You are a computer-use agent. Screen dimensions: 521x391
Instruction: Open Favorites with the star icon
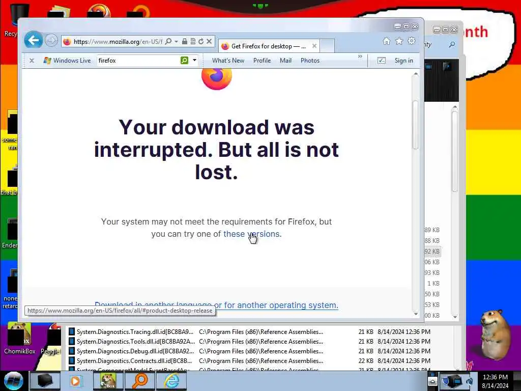pyautogui.click(x=399, y=41)
